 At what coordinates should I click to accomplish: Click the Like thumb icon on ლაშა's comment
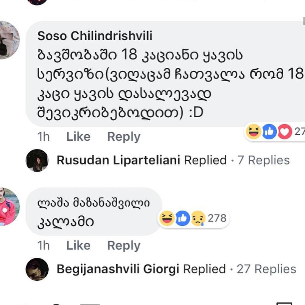click(183, 218)
